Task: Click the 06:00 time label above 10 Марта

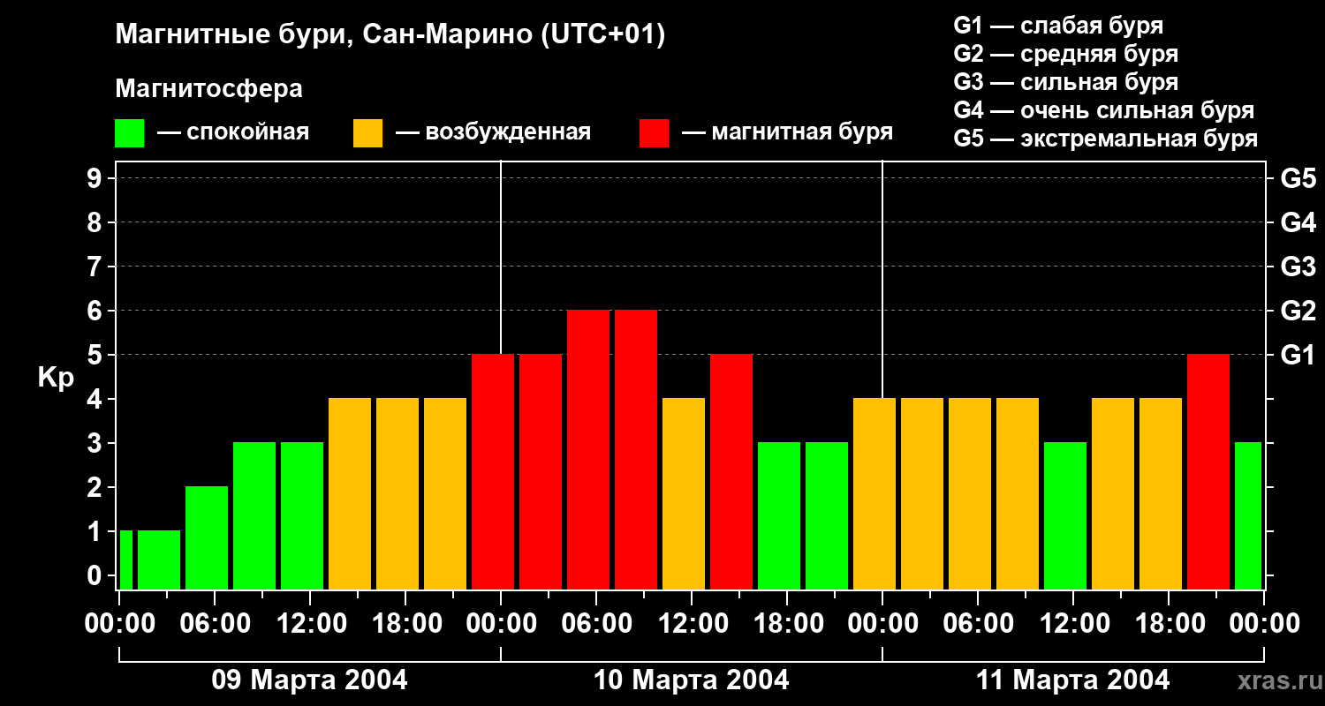Action: click(596, 624)
